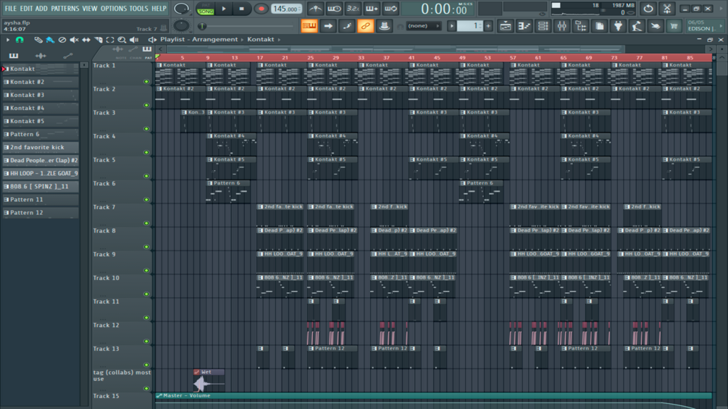This screenshot has width=728, height=409.
Task: Add new pattern with plus button
Action: (x=488, y=26)
